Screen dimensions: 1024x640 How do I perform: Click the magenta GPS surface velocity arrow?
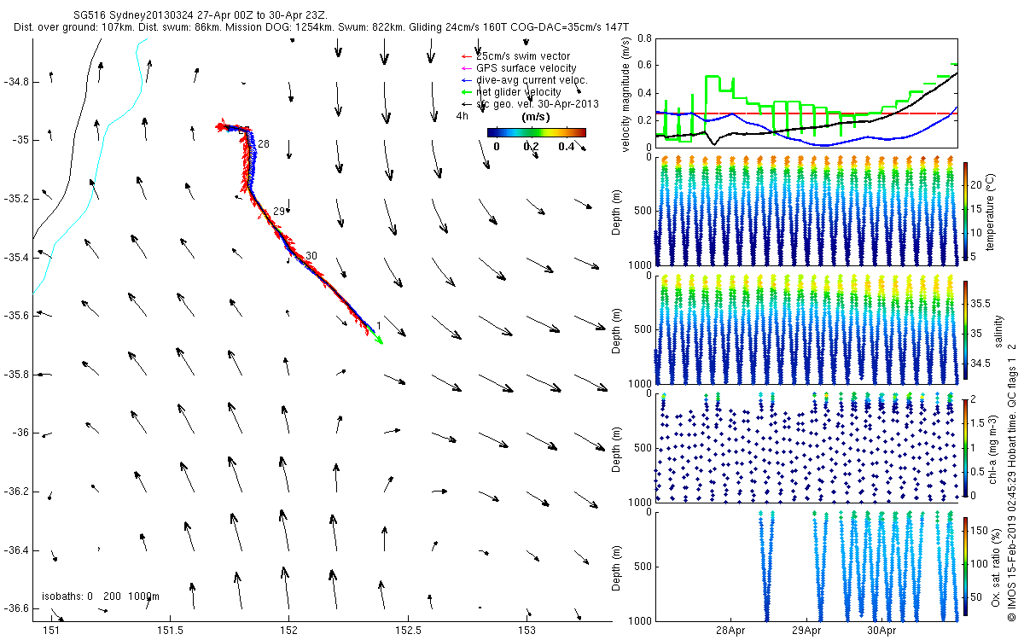(468, 68)
